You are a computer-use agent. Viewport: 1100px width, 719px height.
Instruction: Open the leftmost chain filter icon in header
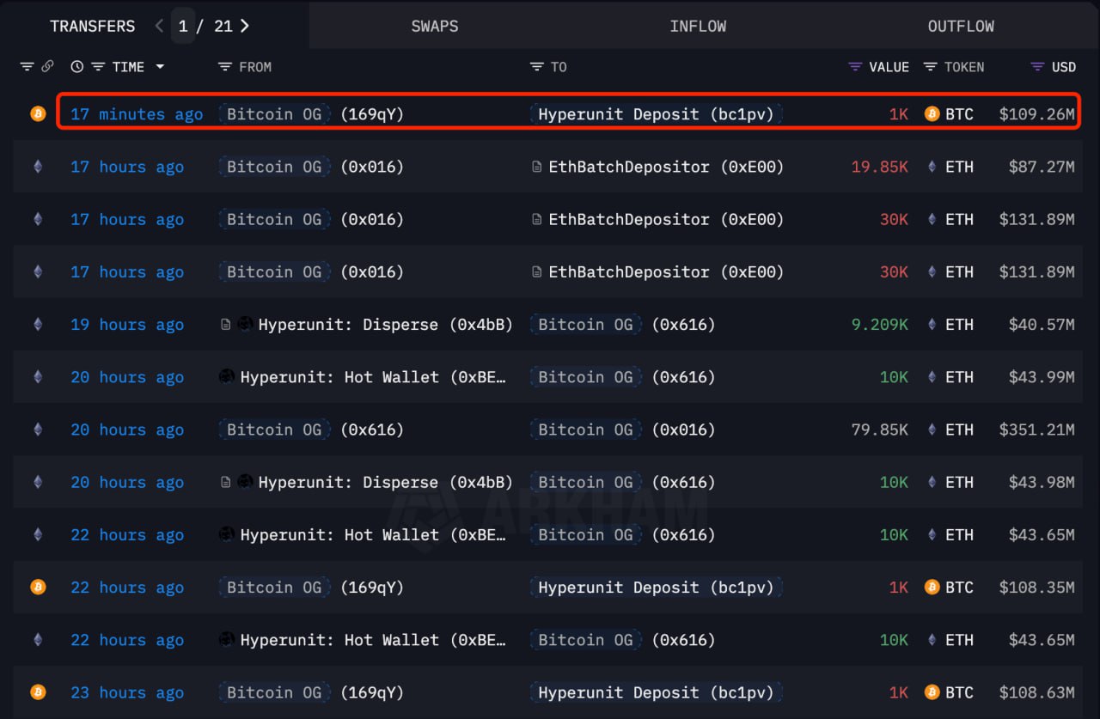pos(27,67)
